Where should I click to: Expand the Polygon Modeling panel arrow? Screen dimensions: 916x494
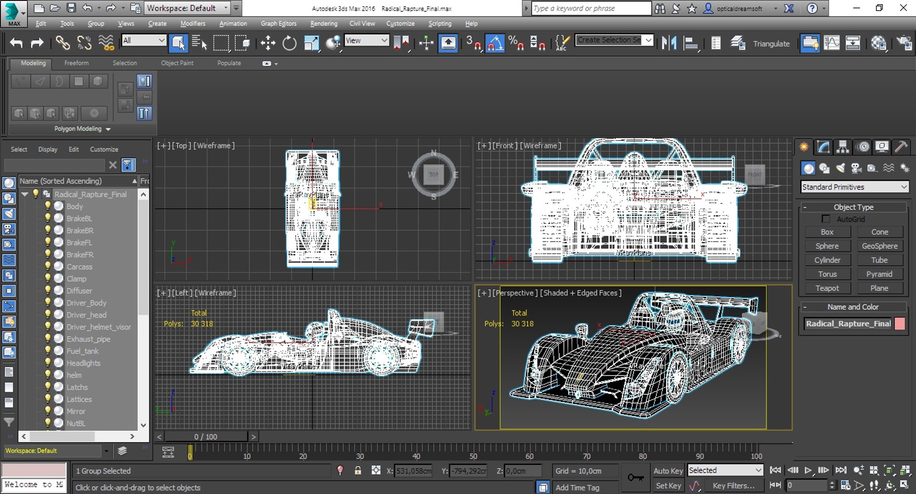point(108,129)
